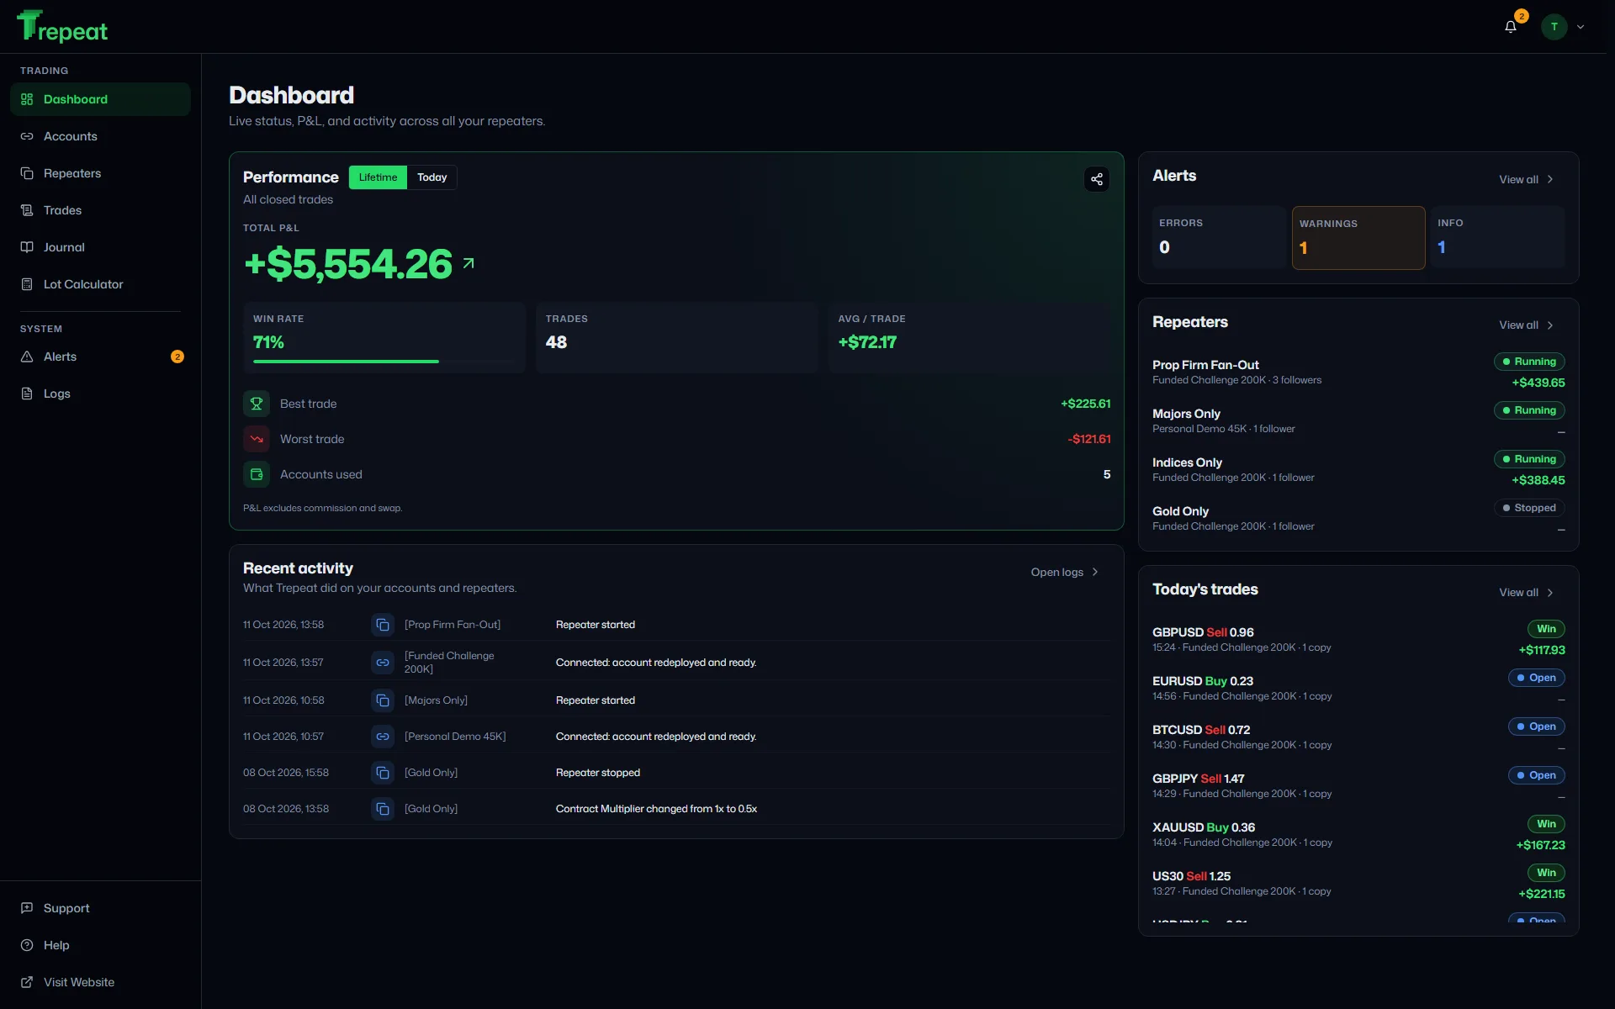This screenshot has height=1009, width=1615.
Task: Click the Trepeat logo
Action: [x=62, y=27]
